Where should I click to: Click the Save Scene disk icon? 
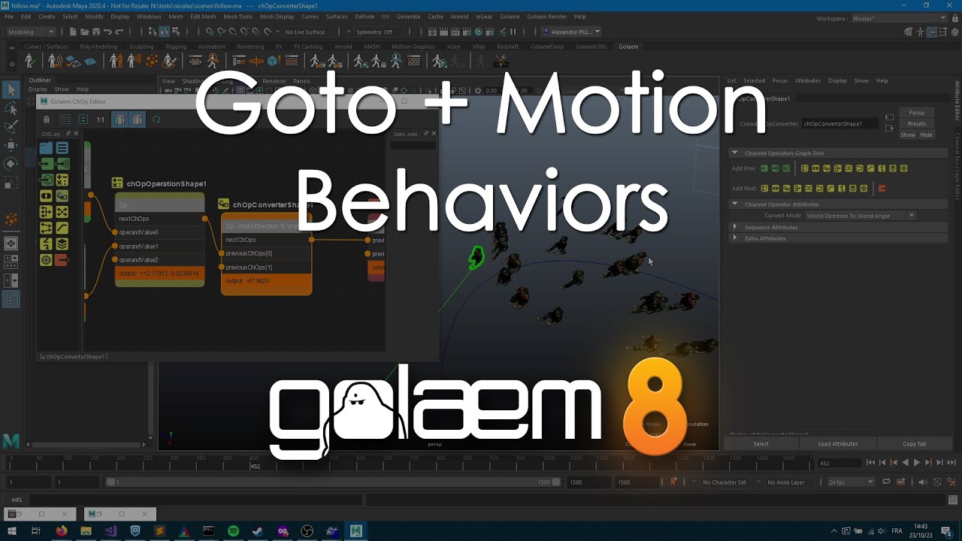(95, 32)
